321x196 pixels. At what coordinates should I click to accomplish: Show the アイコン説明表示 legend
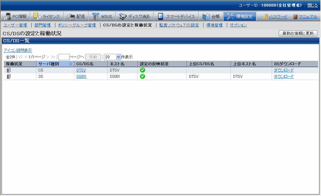[x=18, y=50]
